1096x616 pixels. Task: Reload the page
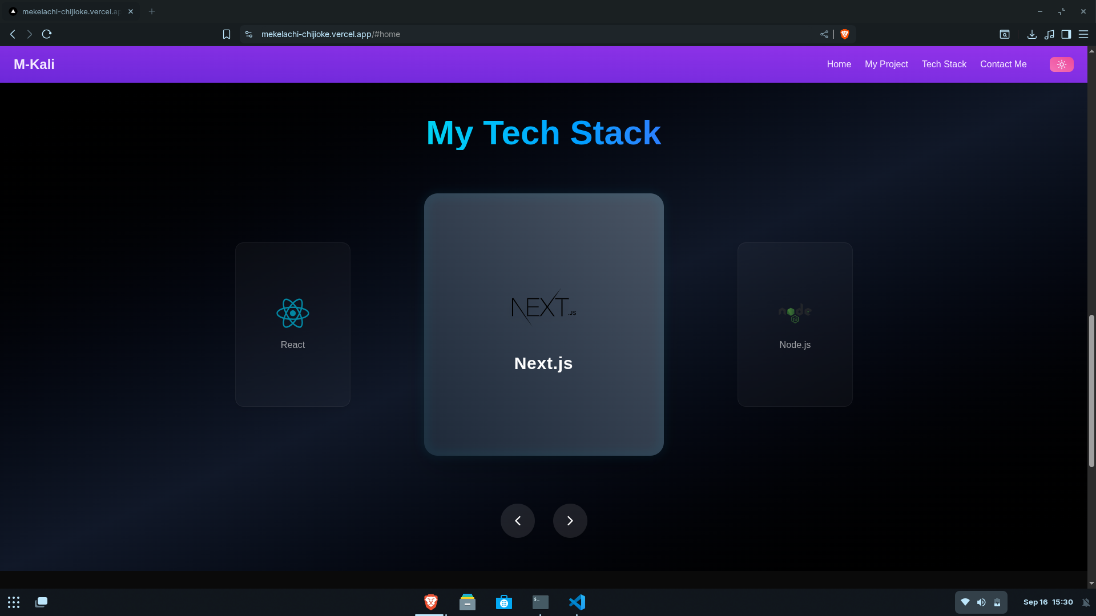47,34
